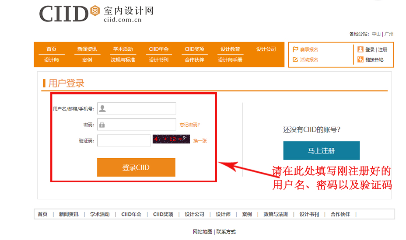Open 设计书刊 in the orange navigation bar
This screenshot has width=406, height=240.
(x=158, y=60)
